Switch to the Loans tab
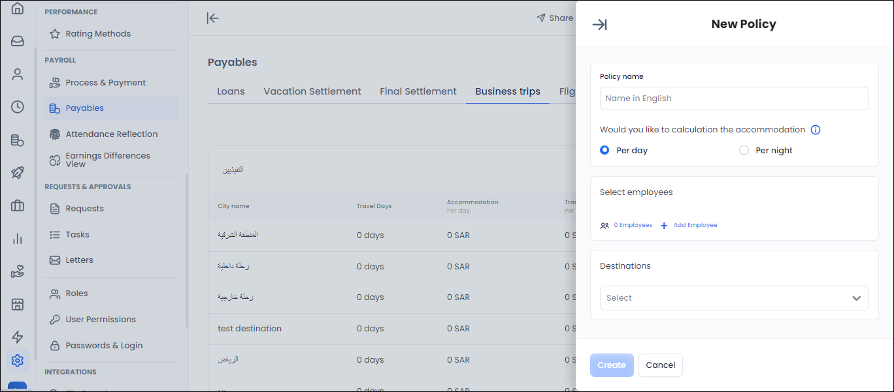 tap(231, 91)
